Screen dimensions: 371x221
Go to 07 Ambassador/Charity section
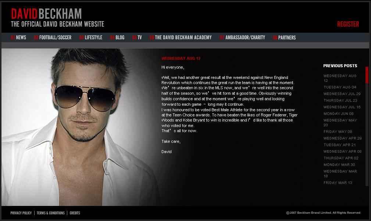(243, 37)
